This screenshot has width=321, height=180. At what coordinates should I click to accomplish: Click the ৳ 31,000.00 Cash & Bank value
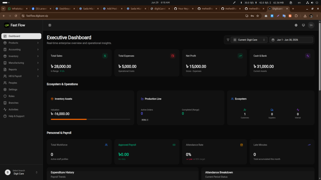pyautogui.click(x=263, y=66)
